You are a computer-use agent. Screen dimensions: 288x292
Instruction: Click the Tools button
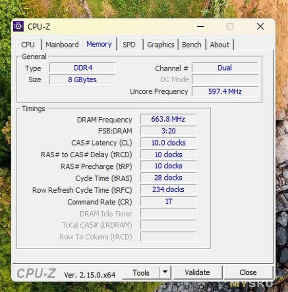tap(141, 273)
